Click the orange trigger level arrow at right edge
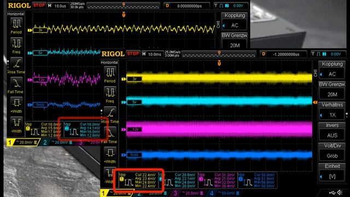350x197 pixels. [315, 102]
